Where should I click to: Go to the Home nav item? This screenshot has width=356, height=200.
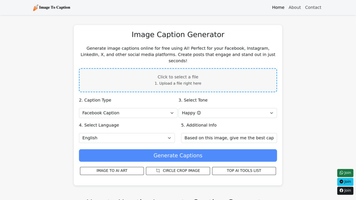tap(278, 8)
